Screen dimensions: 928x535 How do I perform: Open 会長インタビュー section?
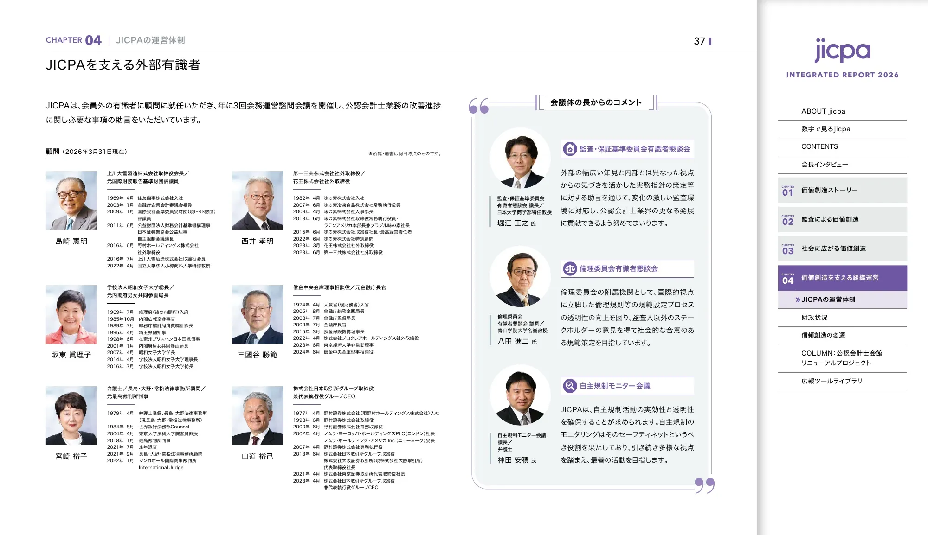842,165
